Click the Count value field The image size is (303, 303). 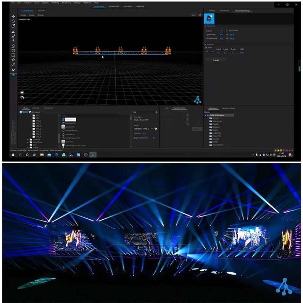tap(222, 31)
